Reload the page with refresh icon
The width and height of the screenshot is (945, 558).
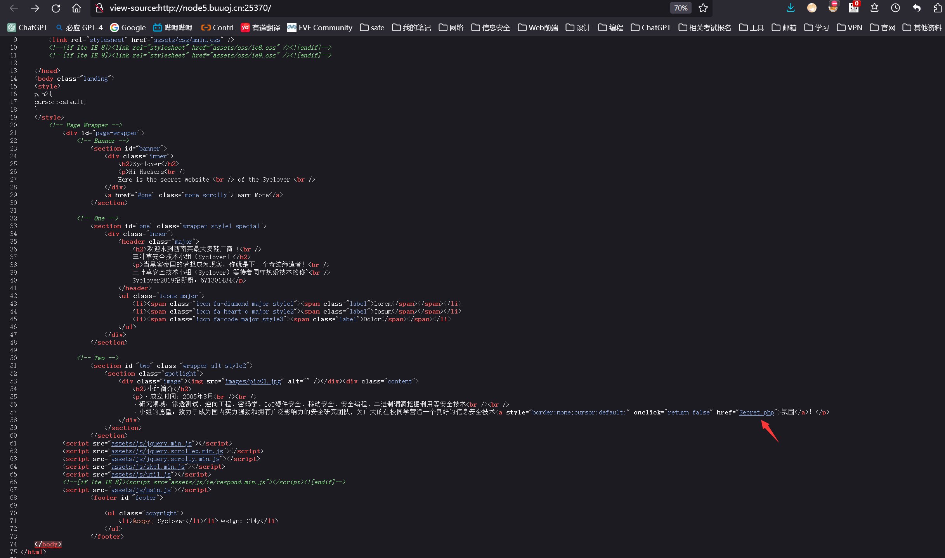56,8
